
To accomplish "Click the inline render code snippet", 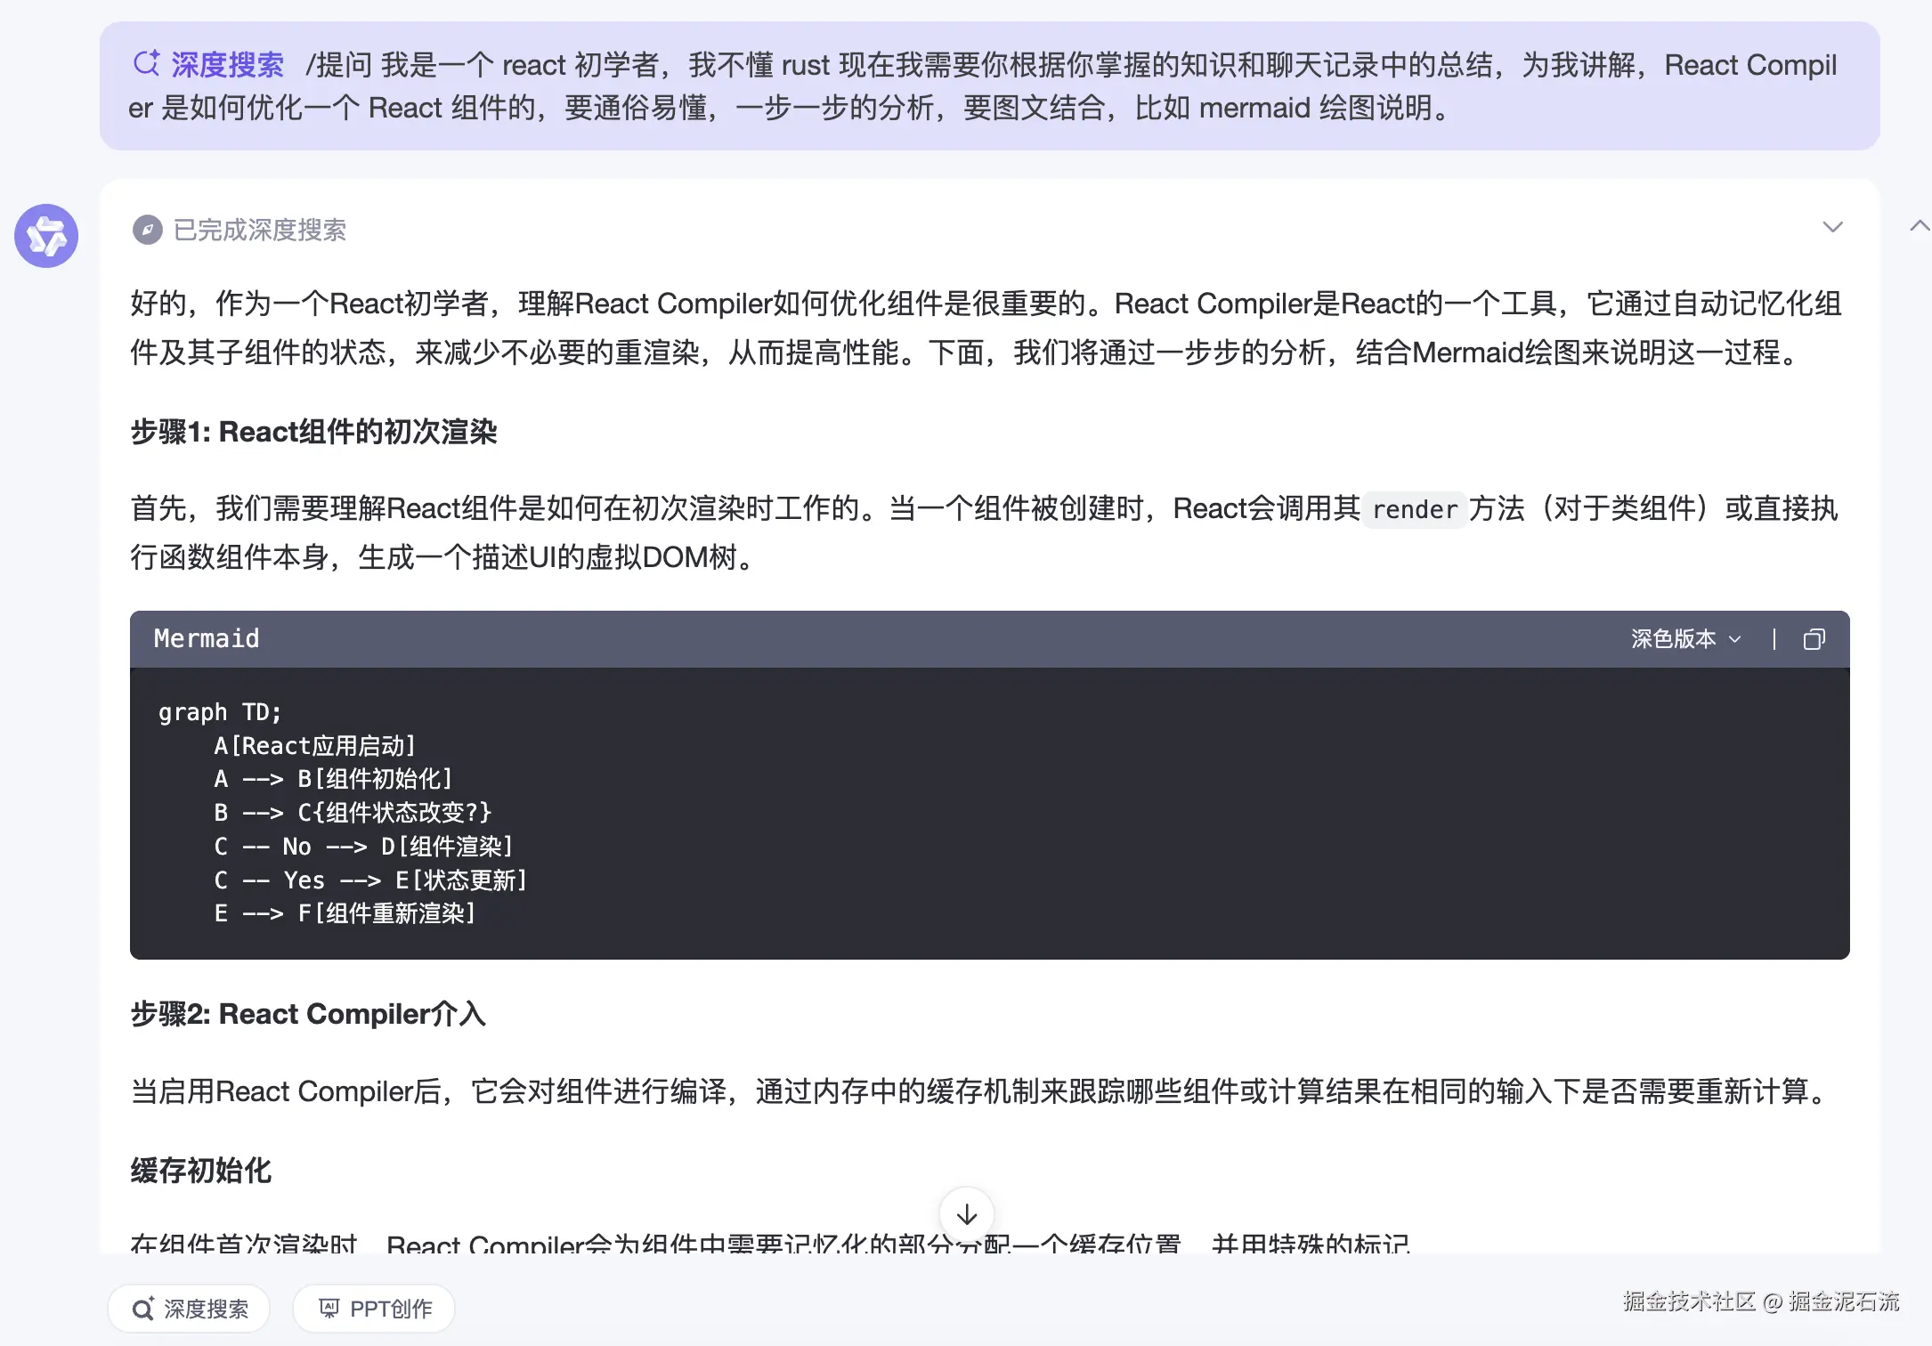I will click(1415, 509).
